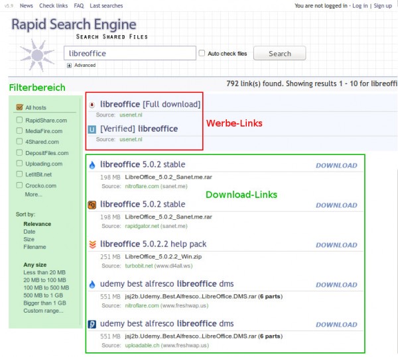
Task: Click the search input field containing libreoffice
Action: coord(129,54)
